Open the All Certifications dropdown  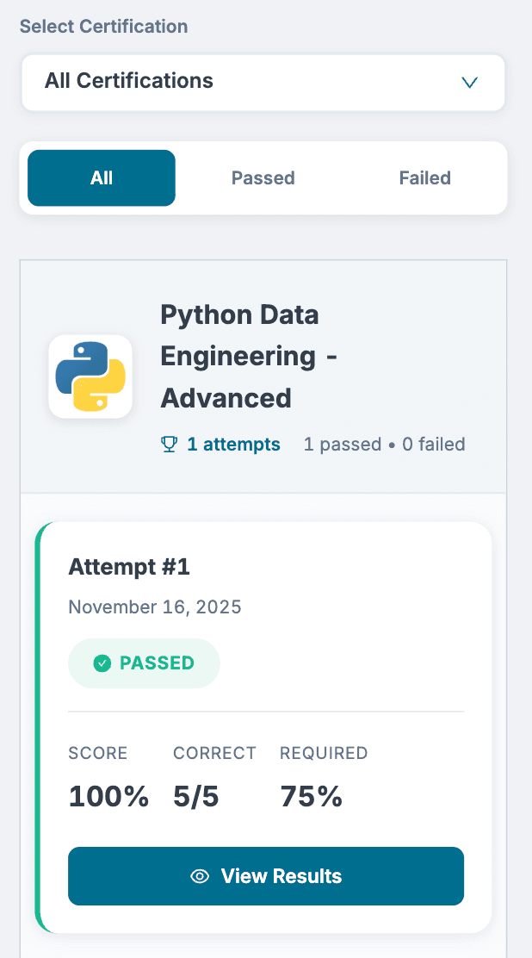point(263,82)
